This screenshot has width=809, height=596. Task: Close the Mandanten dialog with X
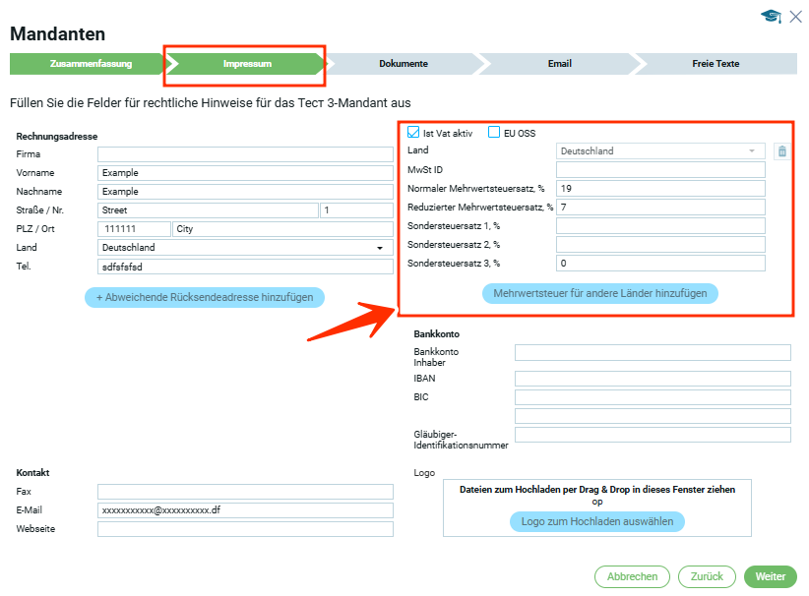796,17
